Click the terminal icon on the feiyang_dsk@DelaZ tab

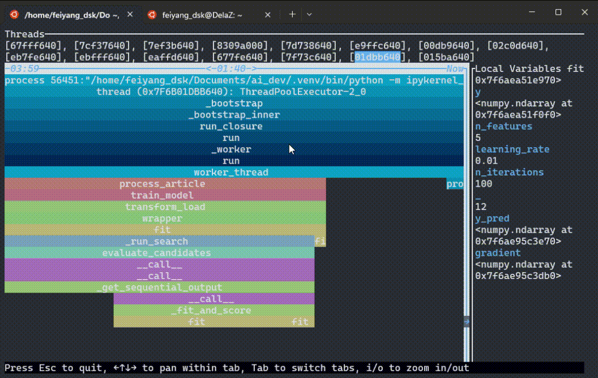pos(152,14)
